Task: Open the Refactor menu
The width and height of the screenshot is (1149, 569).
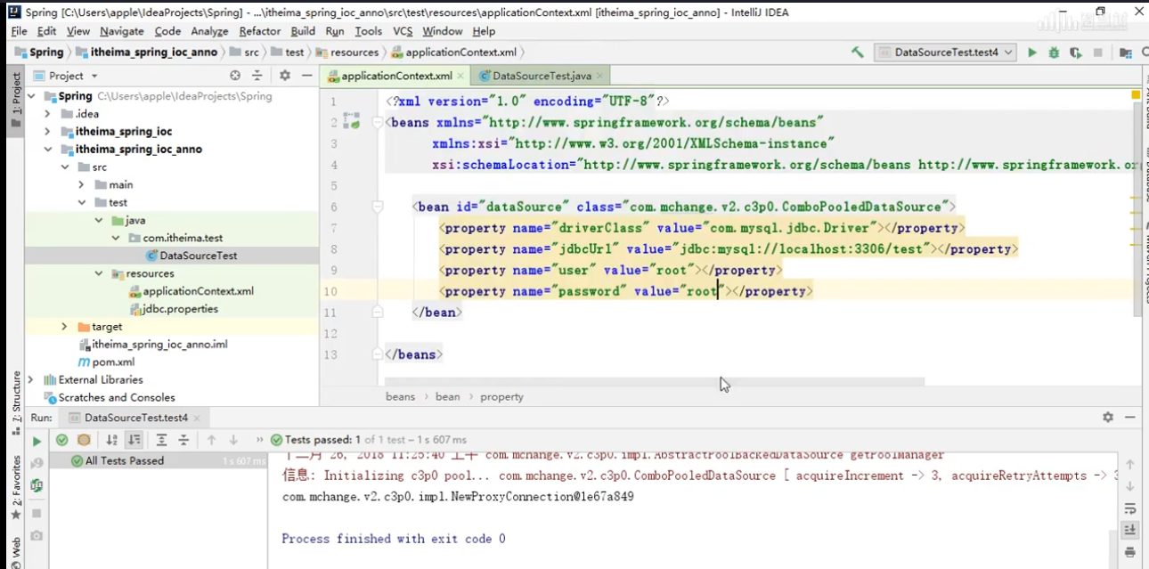Action: [x=260, y=31]
